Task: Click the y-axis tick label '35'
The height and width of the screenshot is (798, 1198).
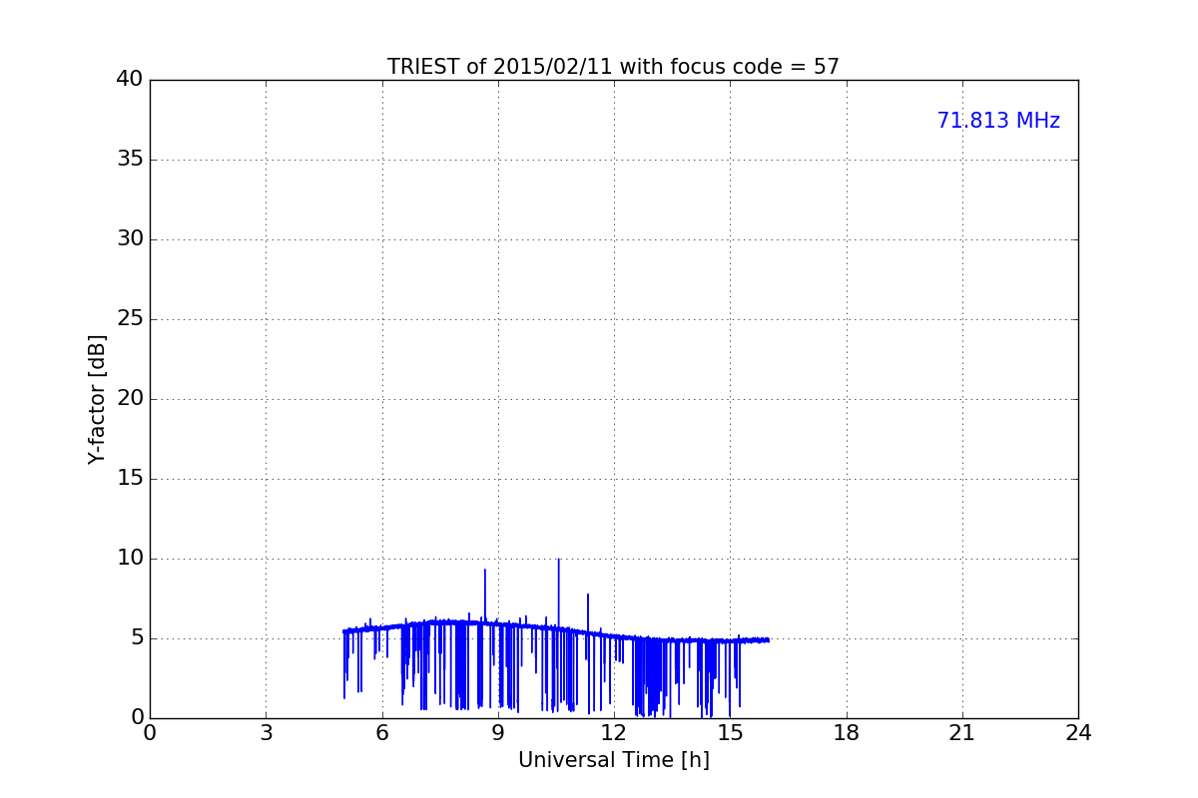Action: (130, 160)
